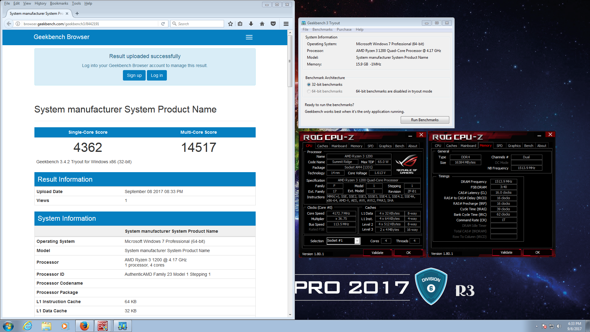Click the scrollbar down arrow in Firefox

[290, 315]
